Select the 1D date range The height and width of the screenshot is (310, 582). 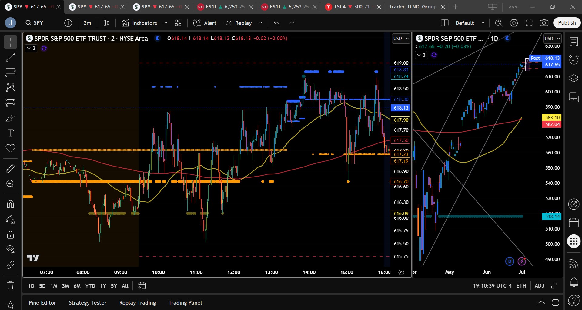coord(31,286)
